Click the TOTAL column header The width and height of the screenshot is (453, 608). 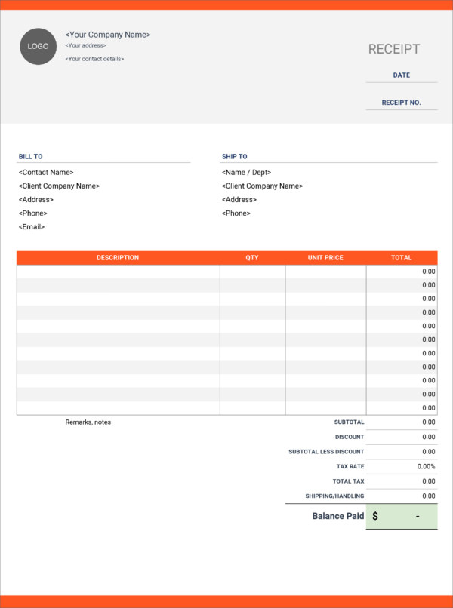[402, 258]
